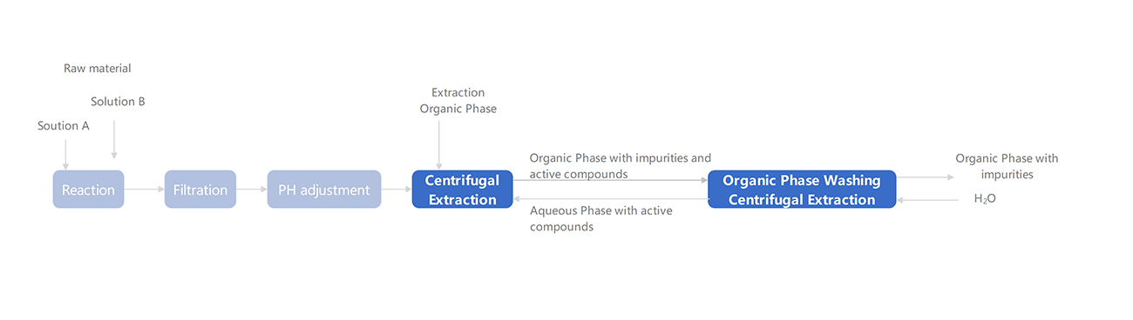The width and height of the screenshot is (1133, 320).
Task: Select arrow below Extraction Organic Phase
Action: [x=439, y=145]
